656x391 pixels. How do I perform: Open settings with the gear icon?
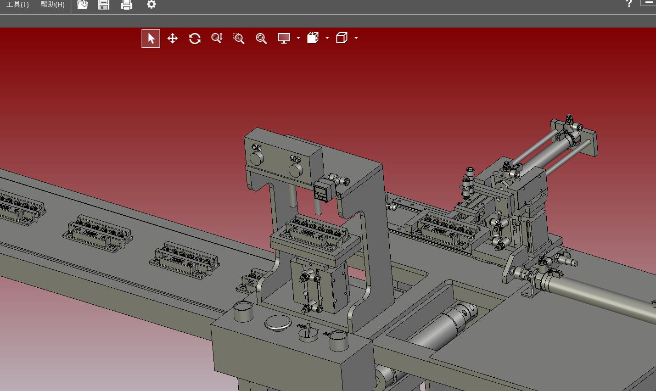tap(151, 5)
